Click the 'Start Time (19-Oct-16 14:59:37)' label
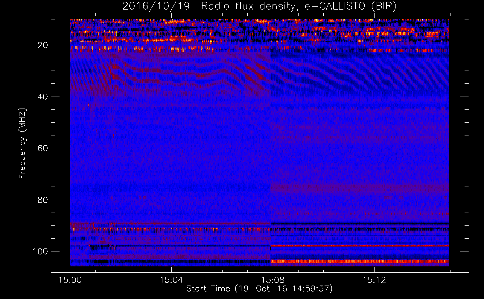This screenshot has height=299, width=484. click(x=259, y=289)
